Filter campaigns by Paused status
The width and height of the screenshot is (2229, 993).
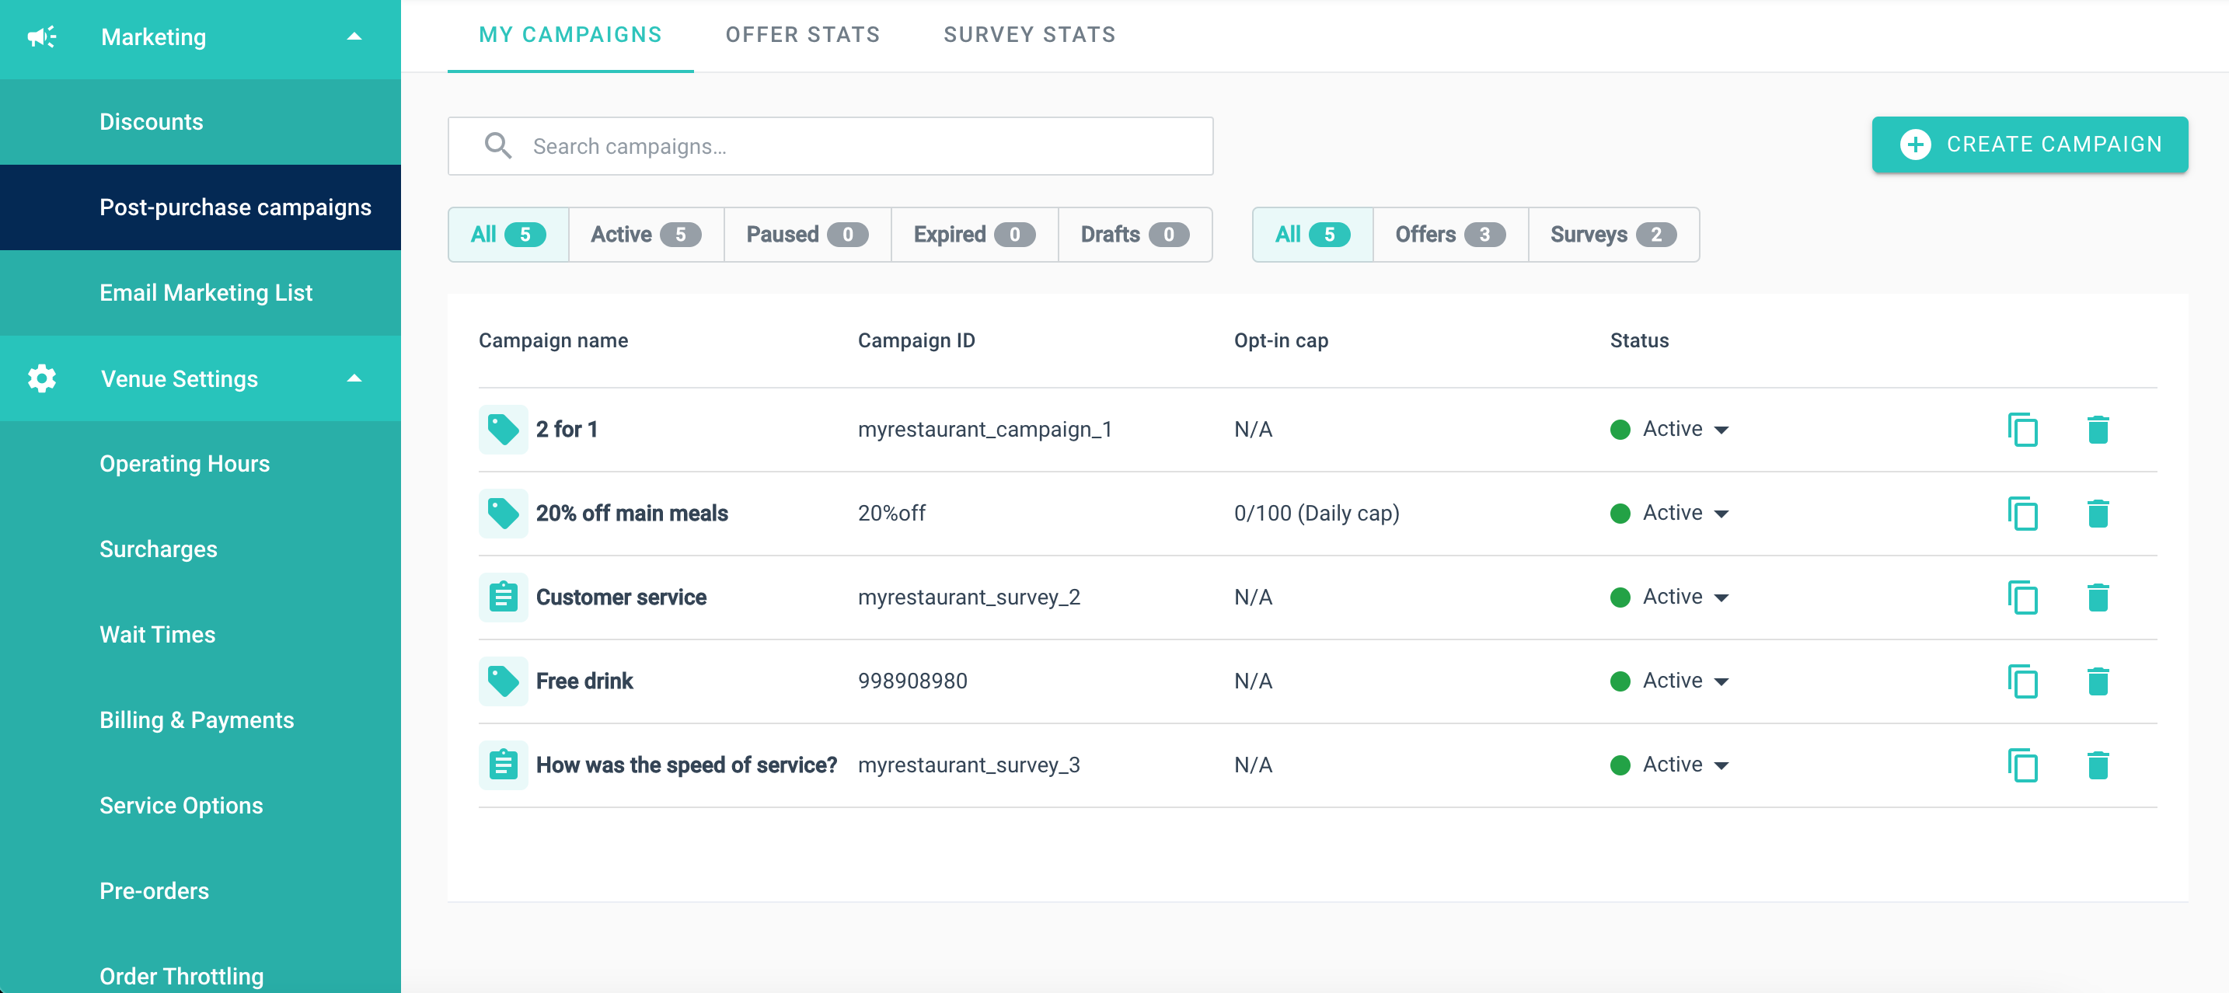pyautogui.click(x=807, y=235)
